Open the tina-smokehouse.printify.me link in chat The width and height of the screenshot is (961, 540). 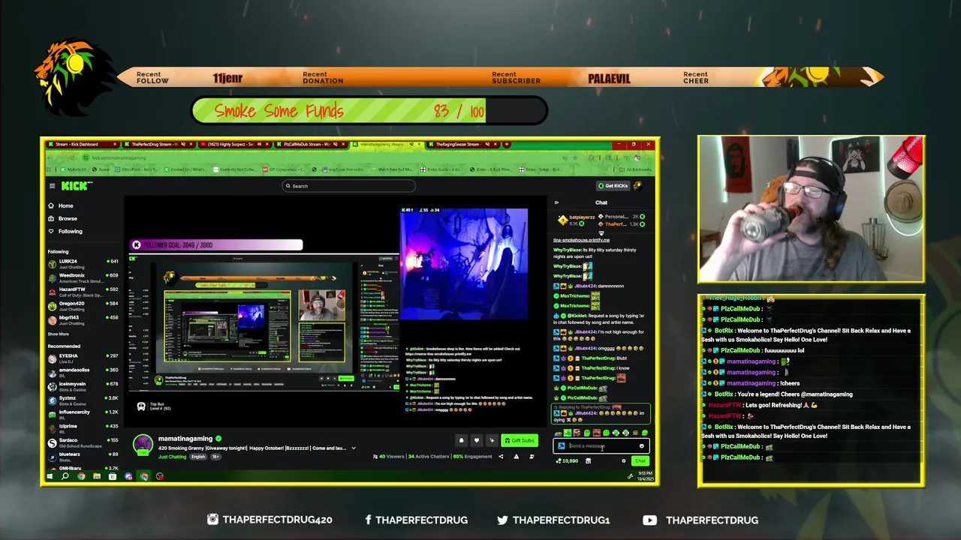tap(582, 240)
